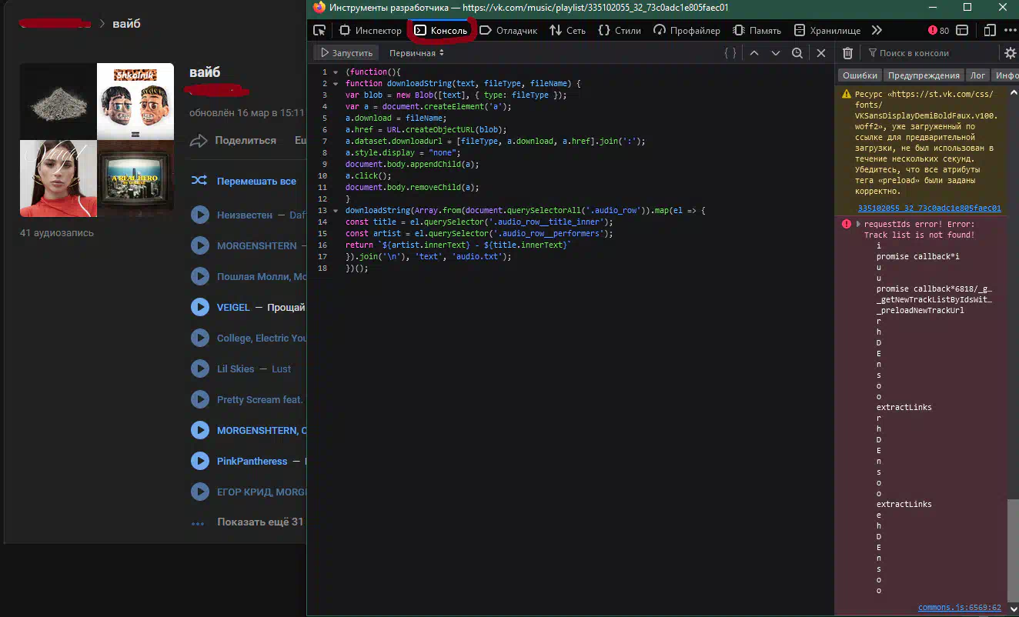This screenshot has width=1019, height=617.
Task: Open the Хранилище storage tab
Action: [x=827, y=31]
